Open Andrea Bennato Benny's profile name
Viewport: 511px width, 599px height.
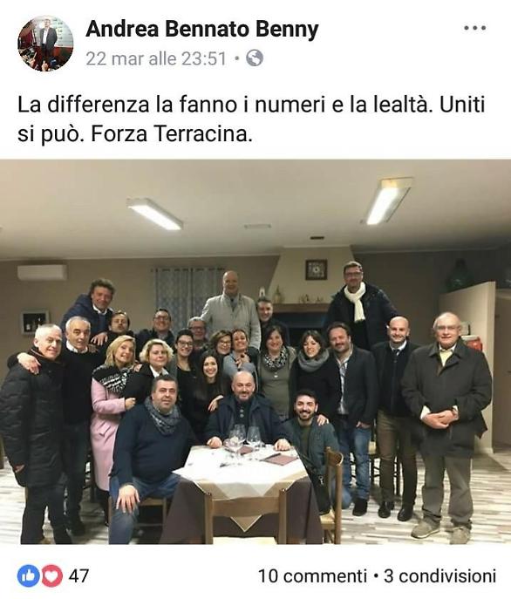coord(202,29)
